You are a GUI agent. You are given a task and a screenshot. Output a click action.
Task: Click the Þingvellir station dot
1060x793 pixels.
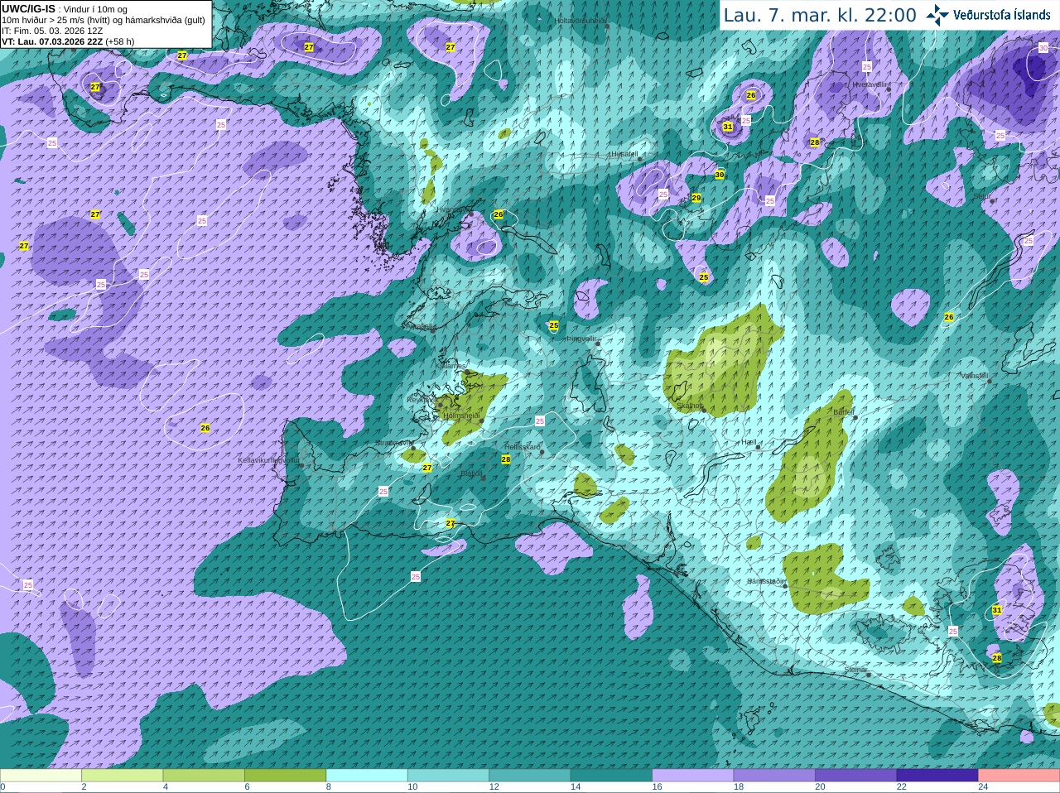click(x=597, y=343)
